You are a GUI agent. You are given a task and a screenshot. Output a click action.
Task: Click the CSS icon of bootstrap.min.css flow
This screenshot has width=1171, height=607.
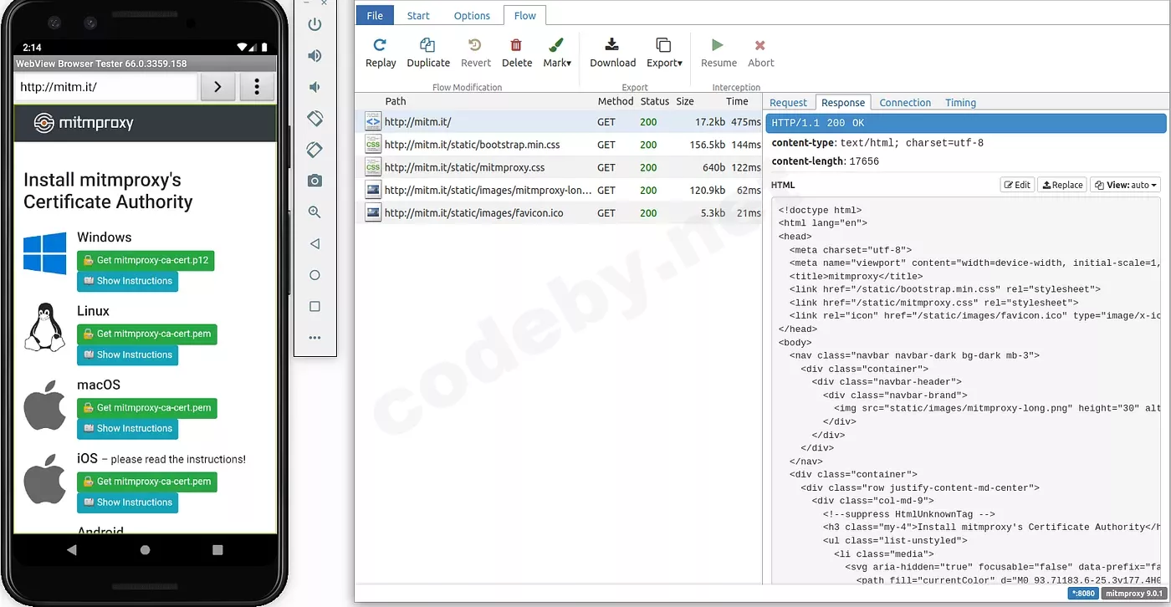click(x=373, y=145)
